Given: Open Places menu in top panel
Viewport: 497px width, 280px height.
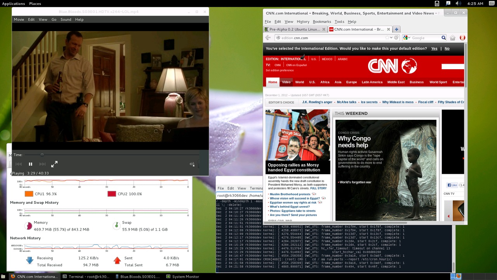Looking at the screenshot, I should pyautogui.click(x=35, y=3).
